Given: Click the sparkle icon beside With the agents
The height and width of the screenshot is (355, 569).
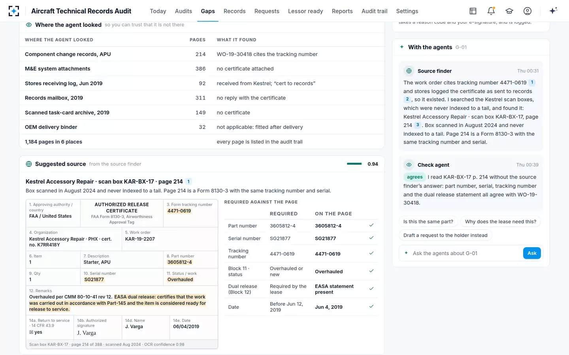Looking at the screenshot, I should [402, 47].
